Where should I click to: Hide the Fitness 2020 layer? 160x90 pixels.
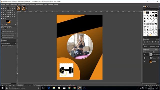(144, 58)
